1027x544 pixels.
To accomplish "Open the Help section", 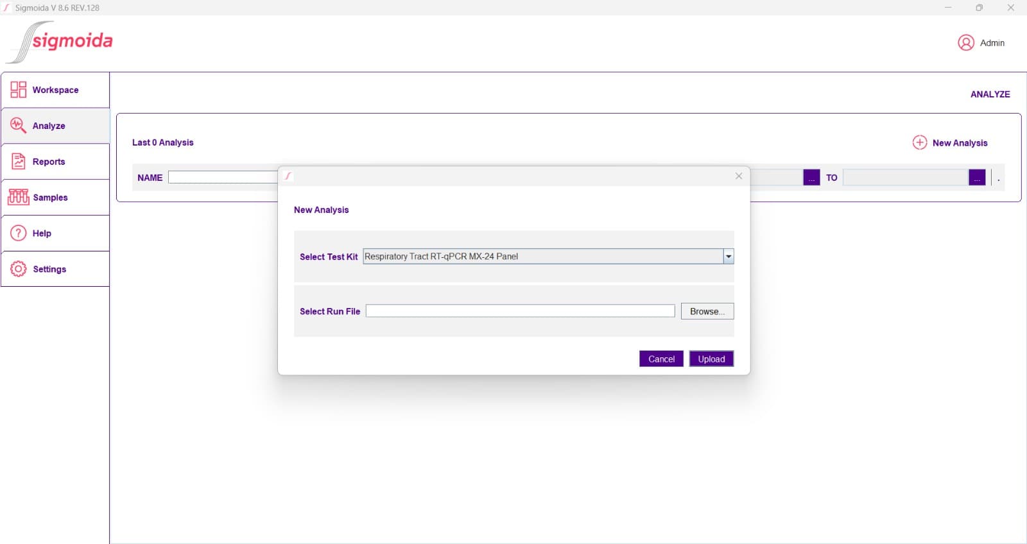I will (x=55, y=234).
